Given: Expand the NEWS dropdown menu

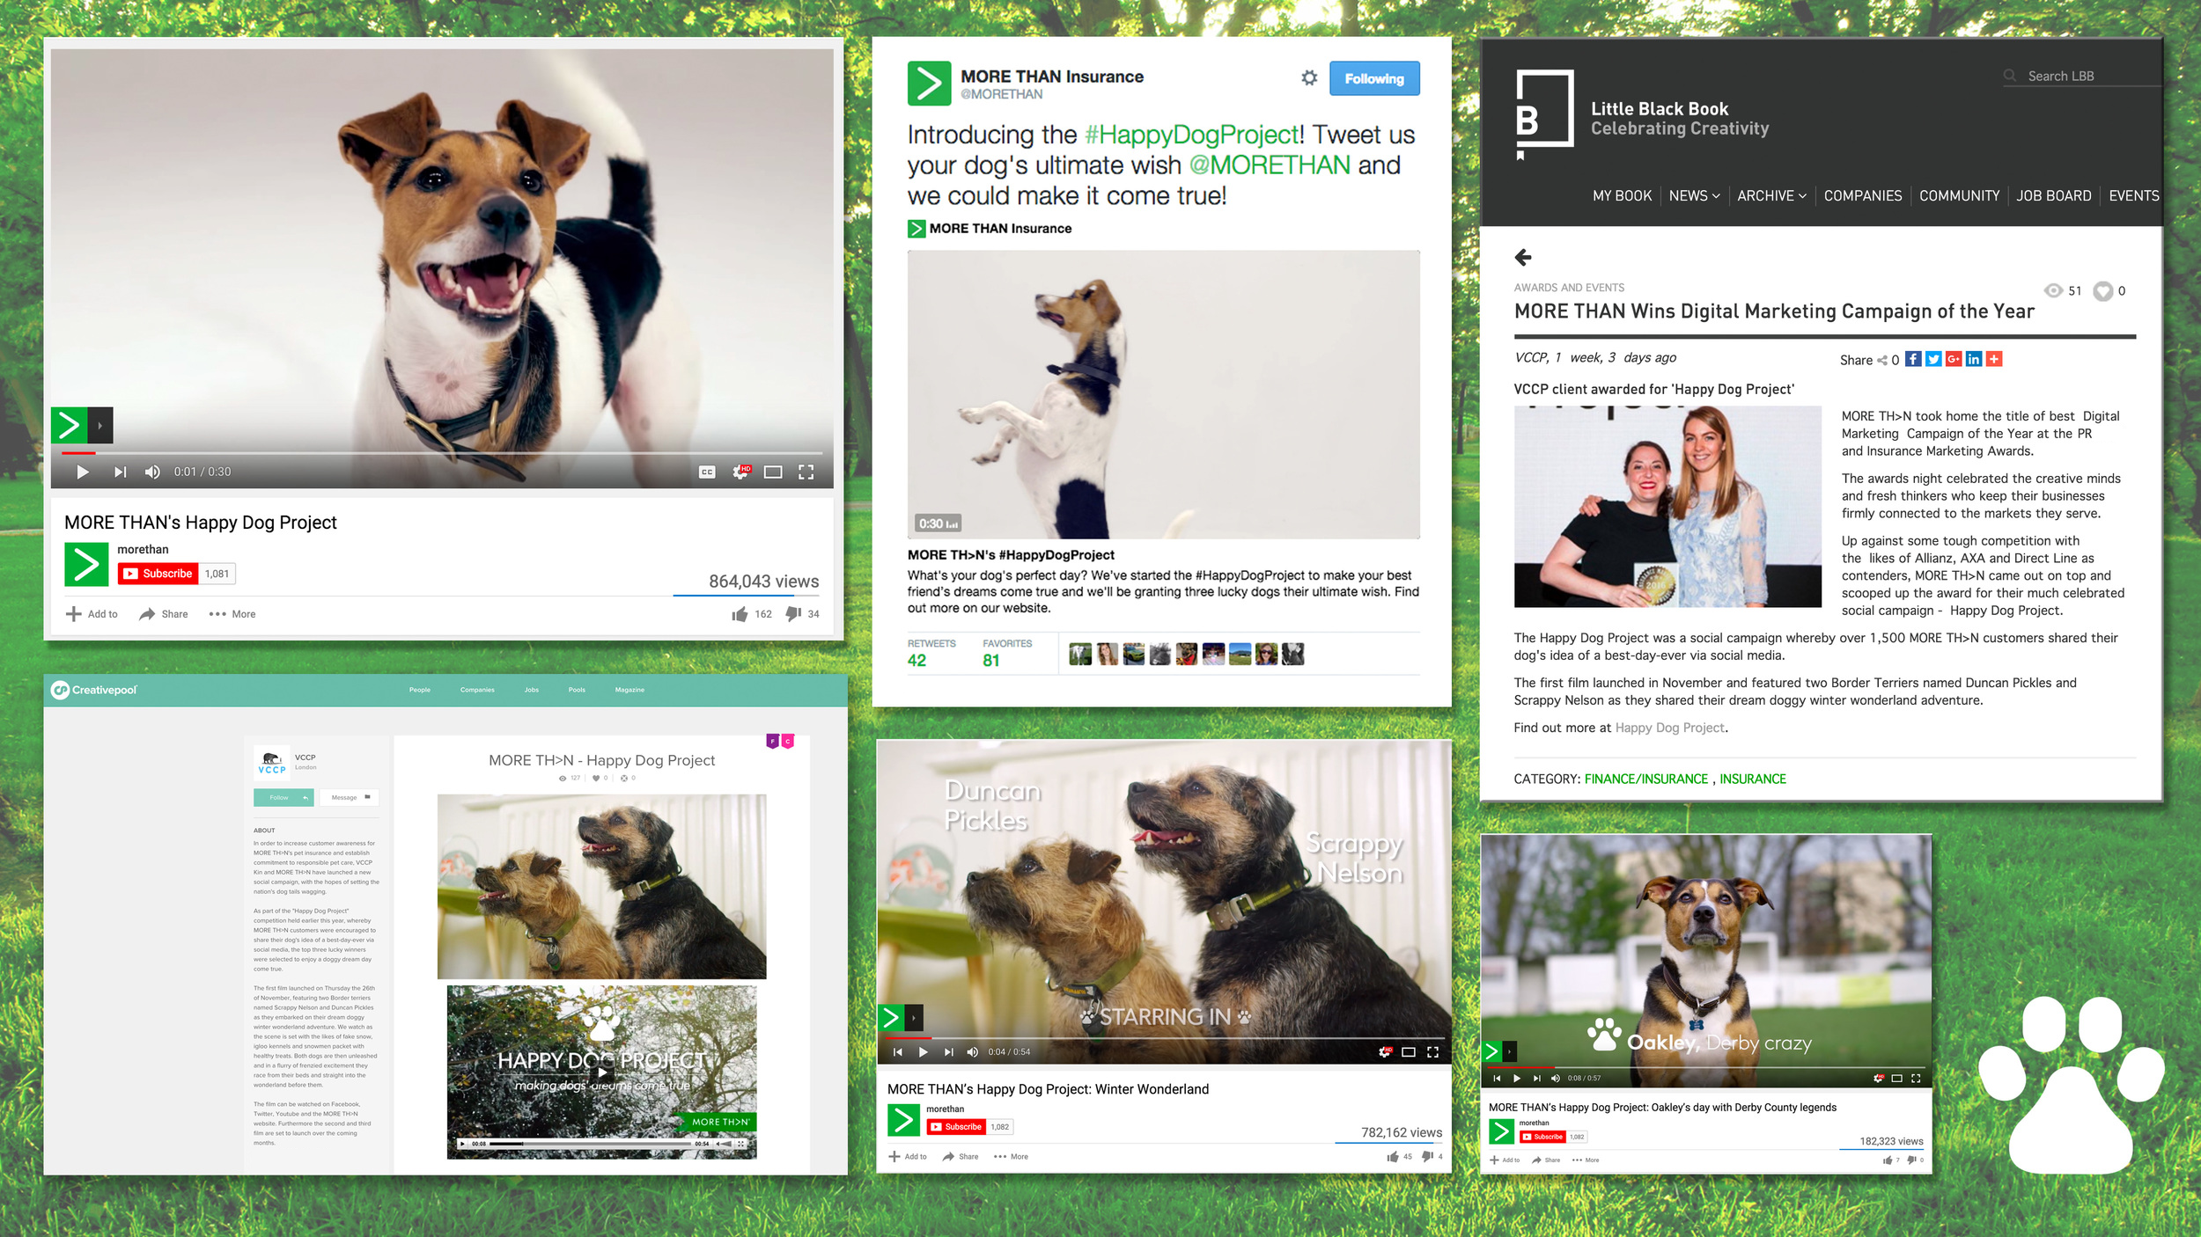Looking at the screenshot, I should tap(1694, 195).
